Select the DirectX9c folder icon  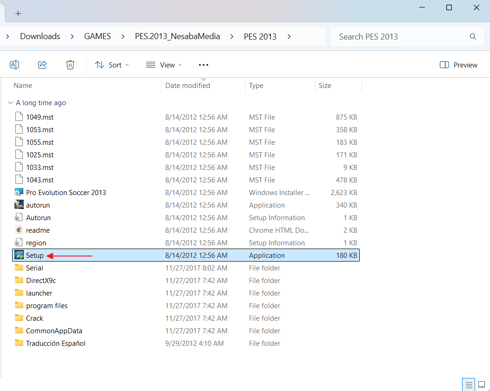coord(19,280)
